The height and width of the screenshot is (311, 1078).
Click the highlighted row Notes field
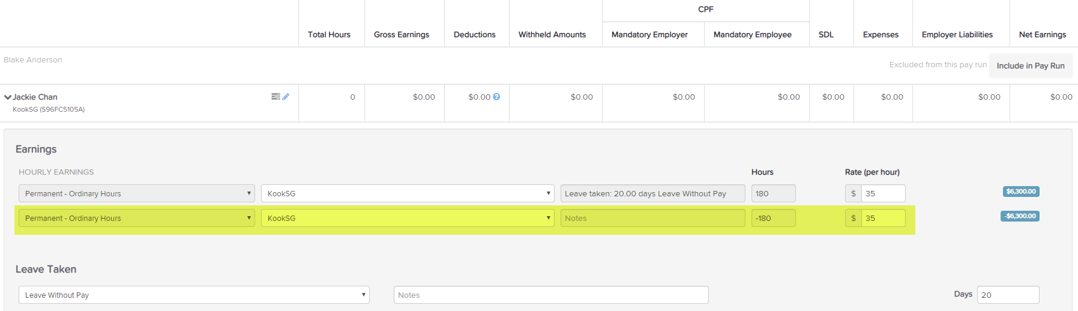click(653, 218)
